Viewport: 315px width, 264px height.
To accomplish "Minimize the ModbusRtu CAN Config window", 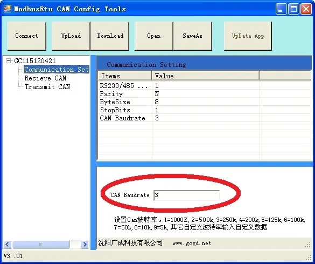I will [281, 9].
